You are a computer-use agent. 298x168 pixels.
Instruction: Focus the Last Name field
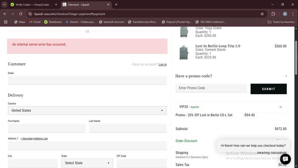pyautogui.click(x=128, y=128)
